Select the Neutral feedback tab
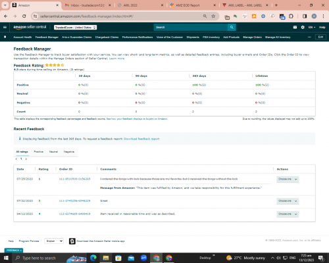This screenshot has width=329, height=263. (x=53, y=152)
